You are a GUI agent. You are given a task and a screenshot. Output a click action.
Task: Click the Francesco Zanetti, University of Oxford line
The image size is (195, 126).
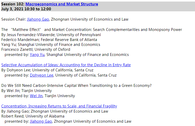(x=36, y=49)
